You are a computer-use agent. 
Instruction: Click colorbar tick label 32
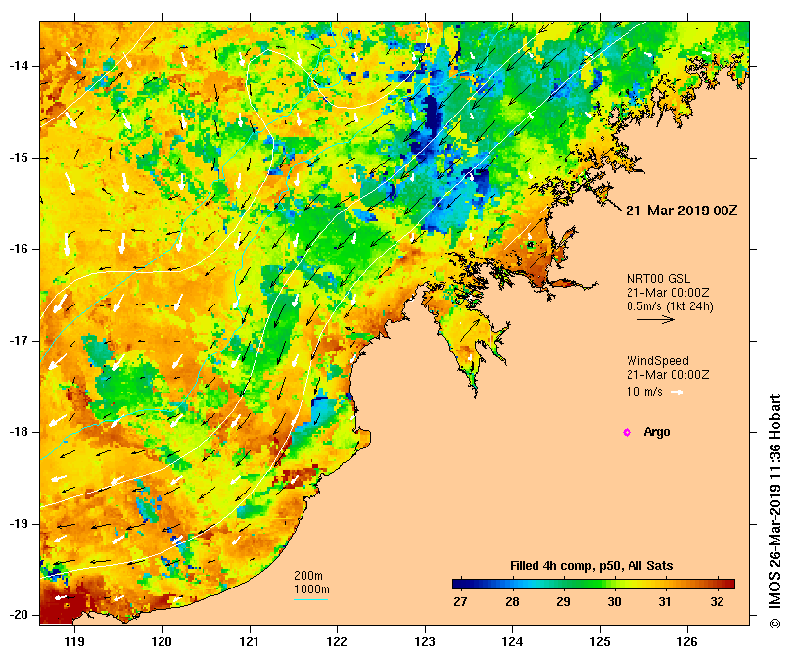(717, 602)
